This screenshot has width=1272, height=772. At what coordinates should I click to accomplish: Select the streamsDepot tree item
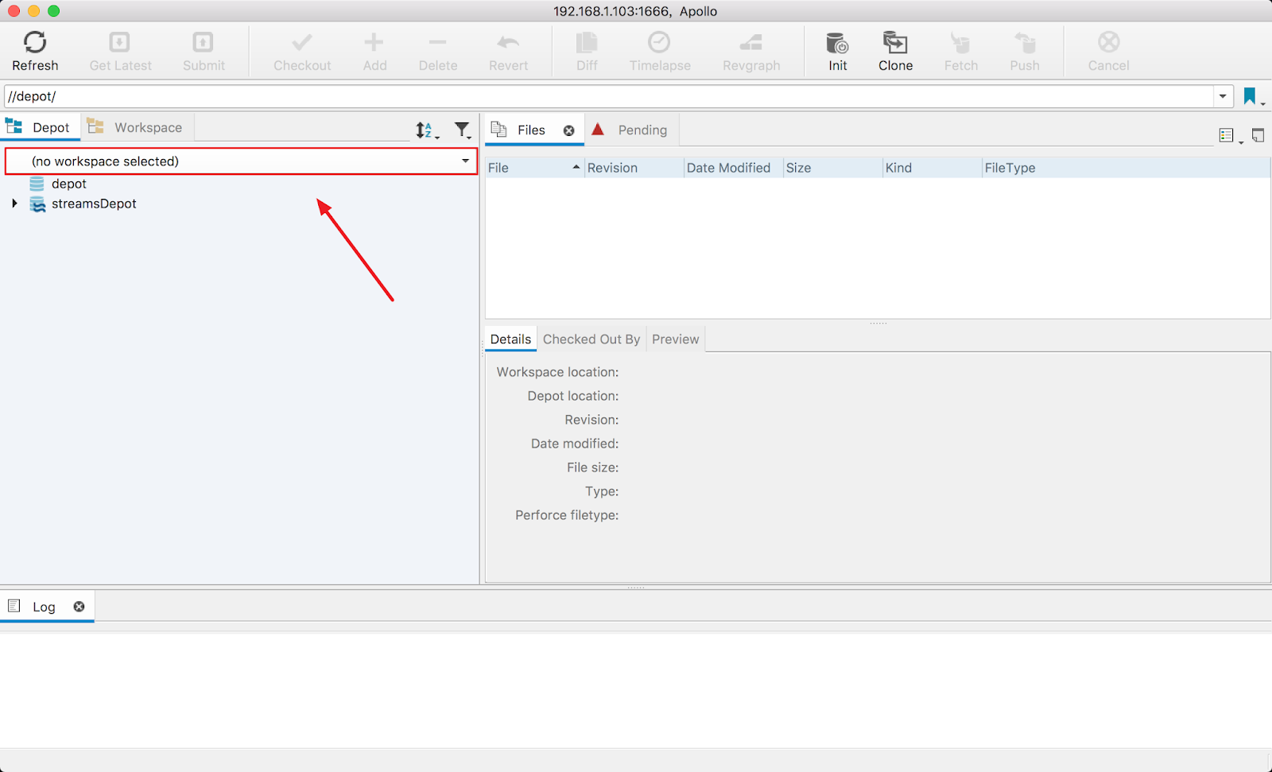(94, 204)
